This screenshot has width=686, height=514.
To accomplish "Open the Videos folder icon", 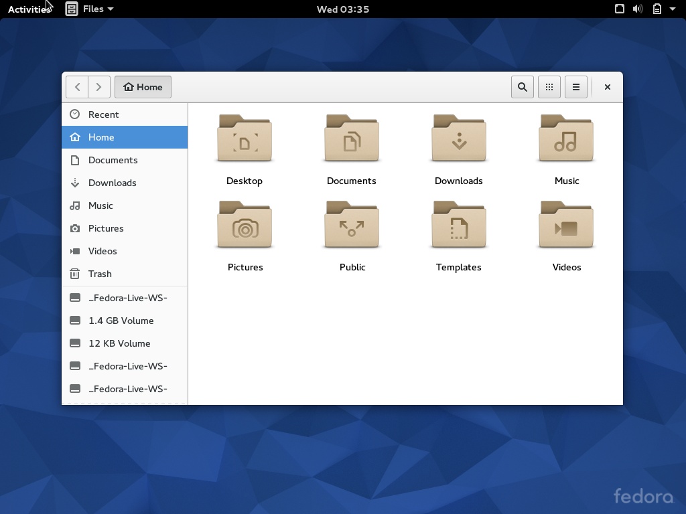I will point(566,225).
